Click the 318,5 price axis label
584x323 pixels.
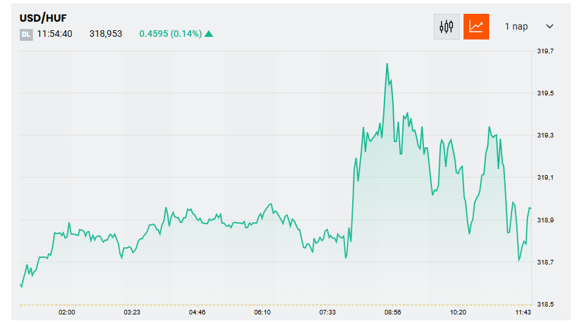(546, 305)
